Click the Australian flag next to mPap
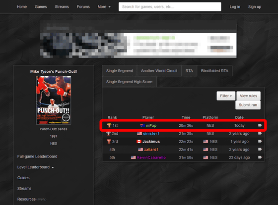Image resolution: width=278 pixels, height=205 pixels. click(x=142, y=125)
